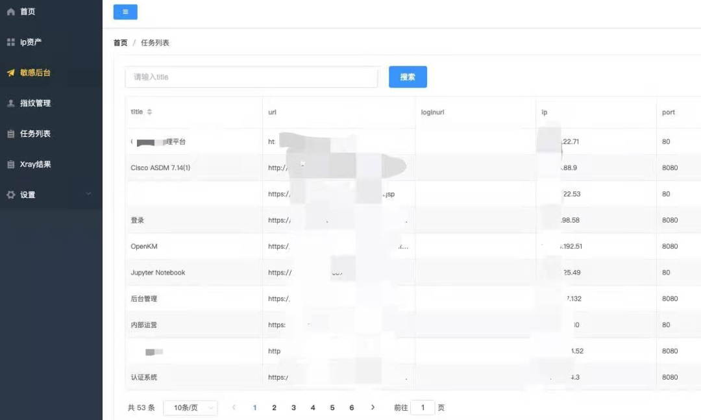The image size is (701, 420).
Task: Sort the table by the title column
Action: 149,112
